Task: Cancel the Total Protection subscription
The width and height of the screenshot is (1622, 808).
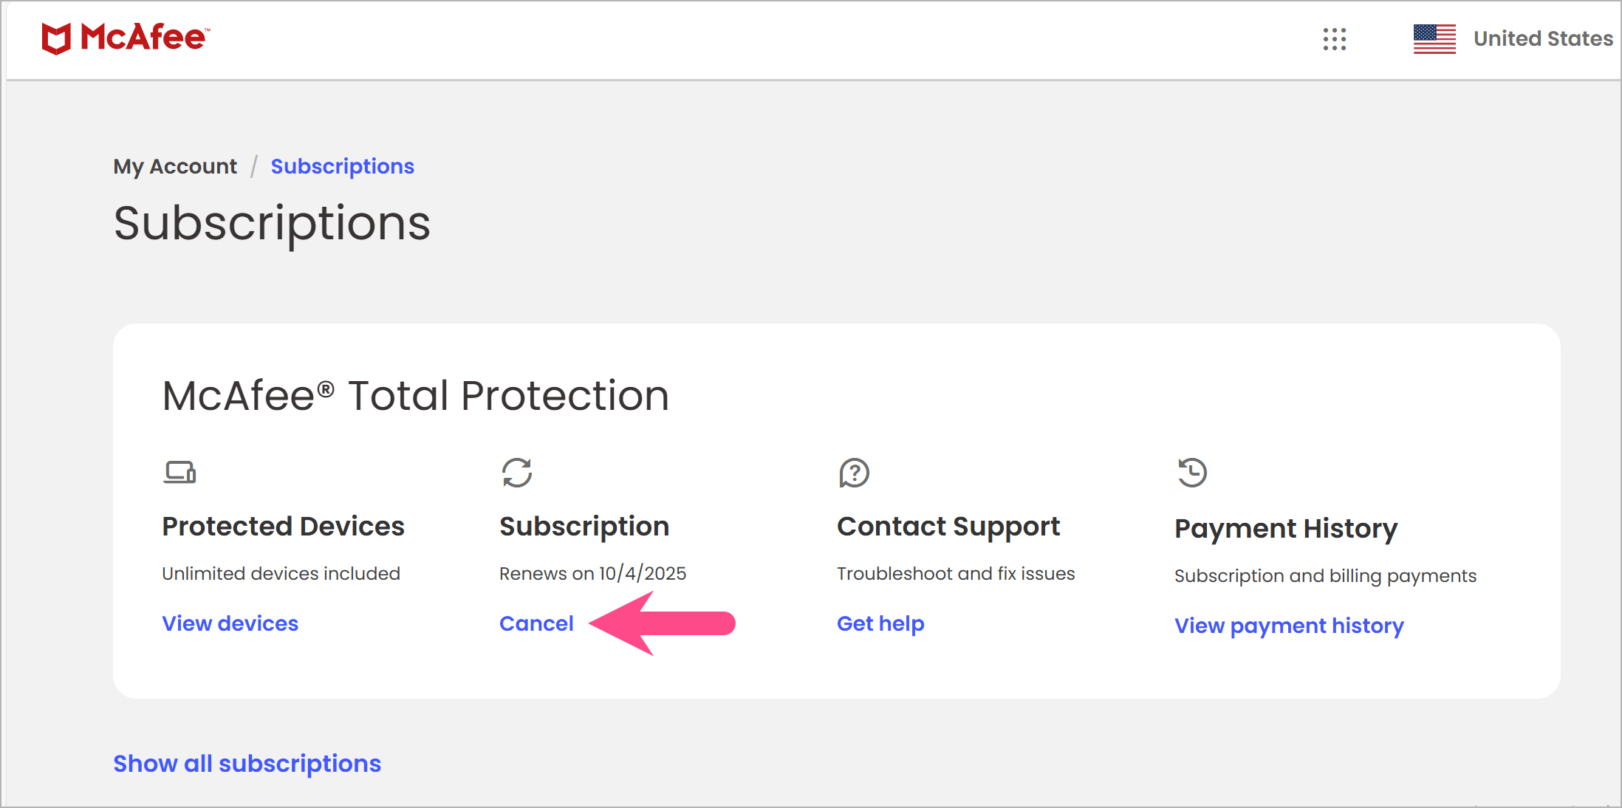Action: pyautogui.click(x=536, y=623)
